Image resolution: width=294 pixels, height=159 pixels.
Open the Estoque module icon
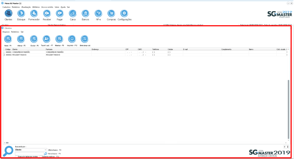pos(21,13)
